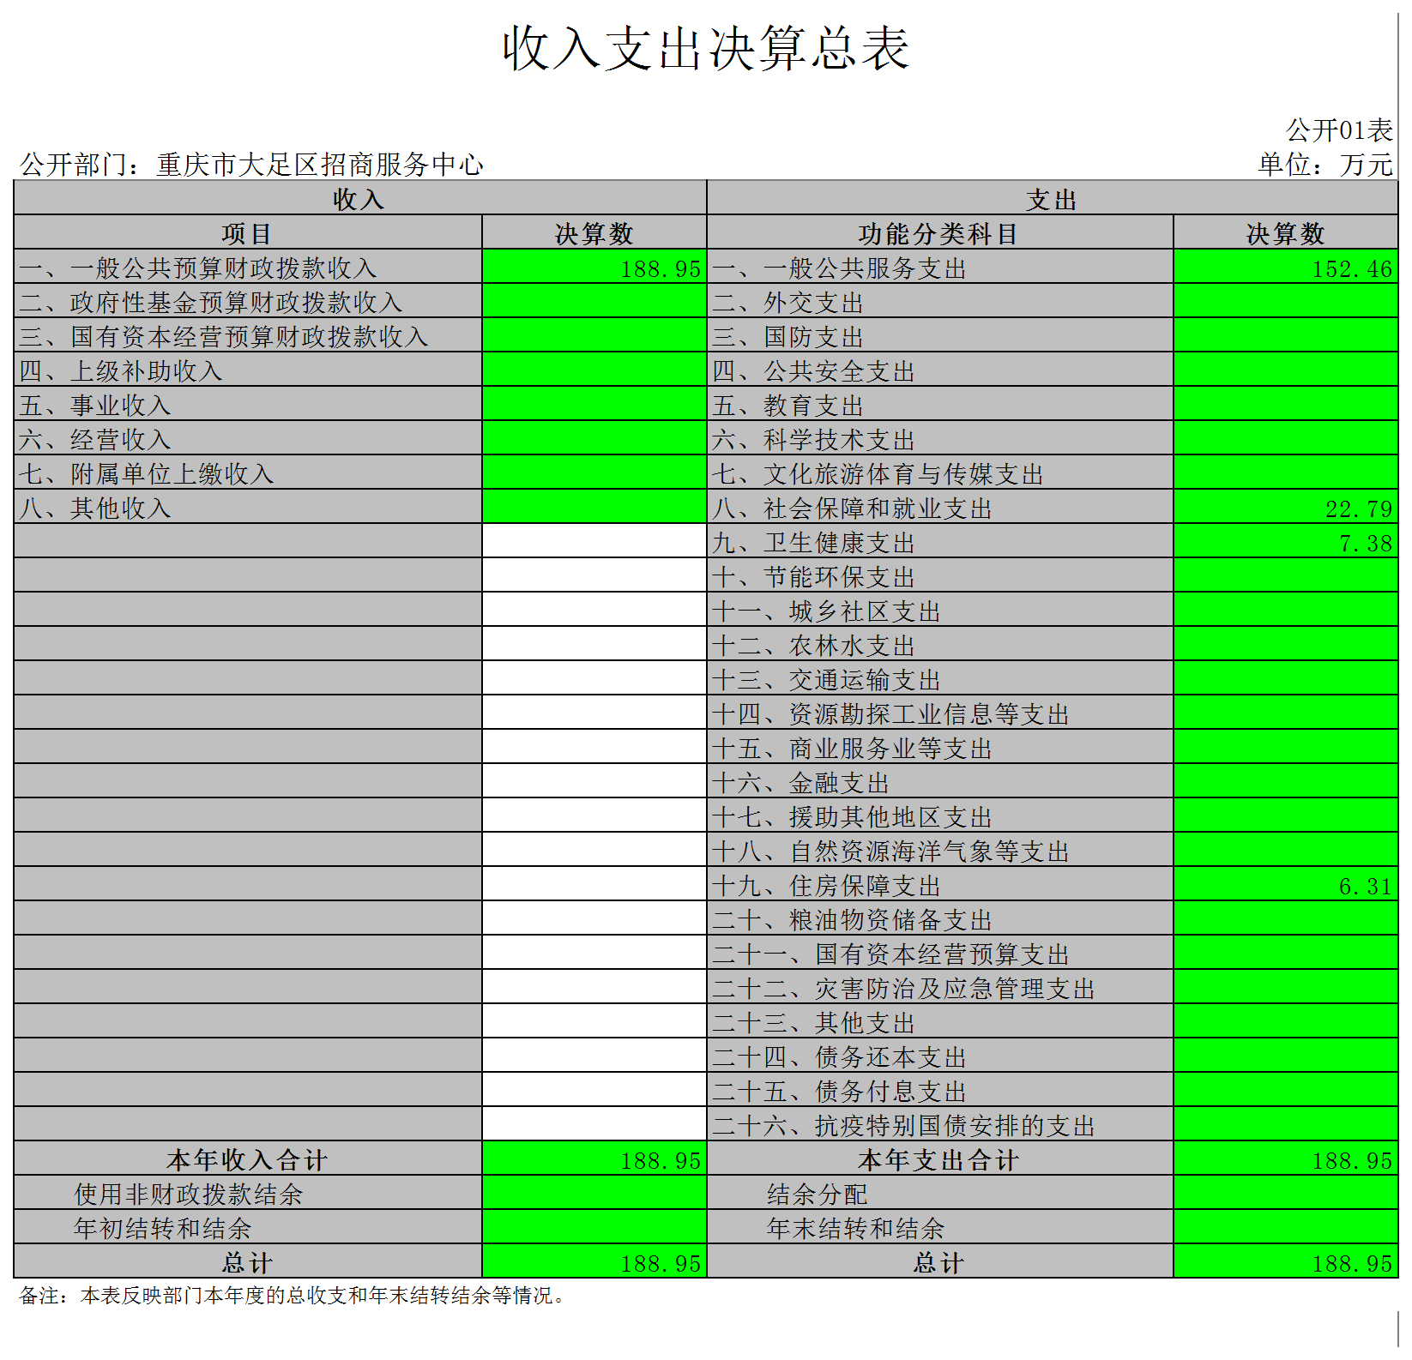Select 十九、住房保障支出 cell

(x=939, y=884)
